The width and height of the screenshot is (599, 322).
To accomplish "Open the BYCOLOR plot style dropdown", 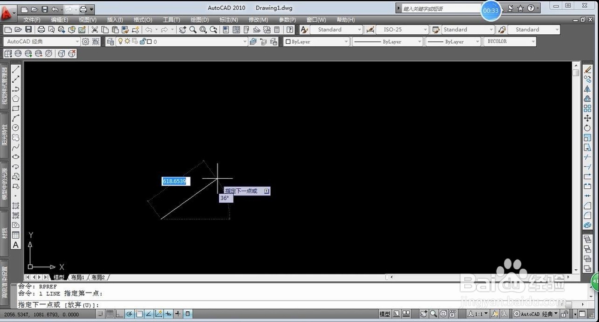I will [x=510, y=41].
